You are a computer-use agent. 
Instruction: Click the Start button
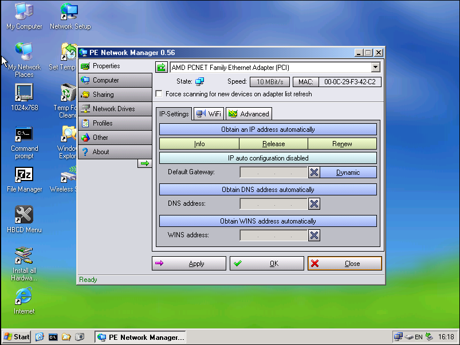coord(17,337)
